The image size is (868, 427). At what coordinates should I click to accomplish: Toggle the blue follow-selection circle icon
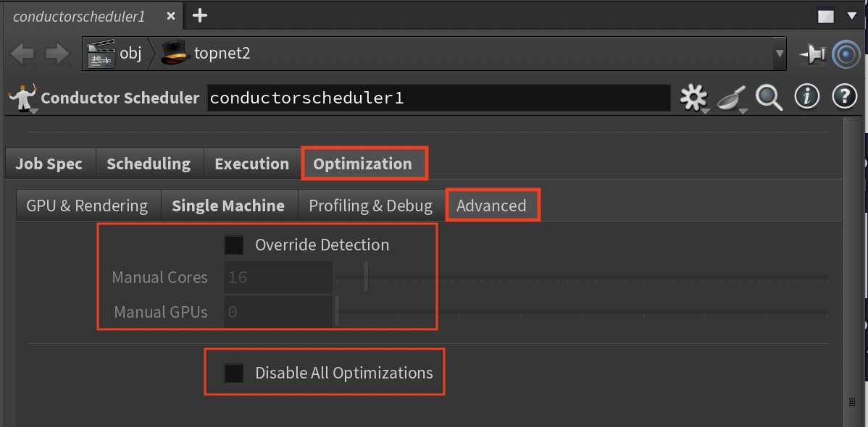click(x=846, y=54)
